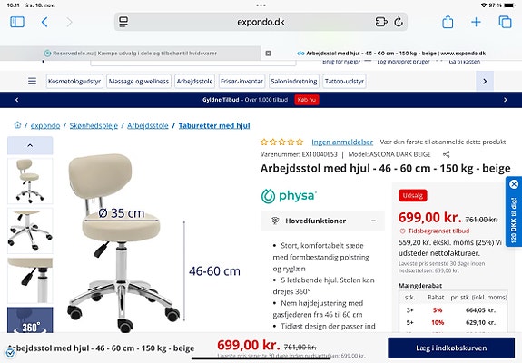Go to home breadcrumb icon
Image resolution: width=522 pixels, height=363 pixels.
click(x=17, y=125)
